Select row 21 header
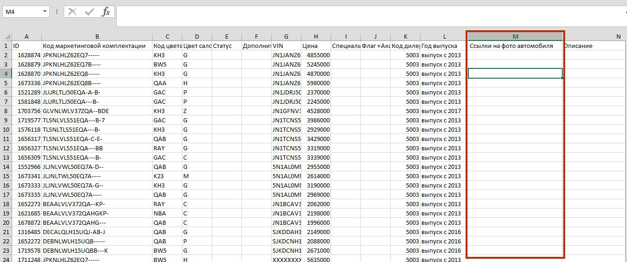Screen dimensions: 627x262 pyautogui.click(x=6, y=232)
